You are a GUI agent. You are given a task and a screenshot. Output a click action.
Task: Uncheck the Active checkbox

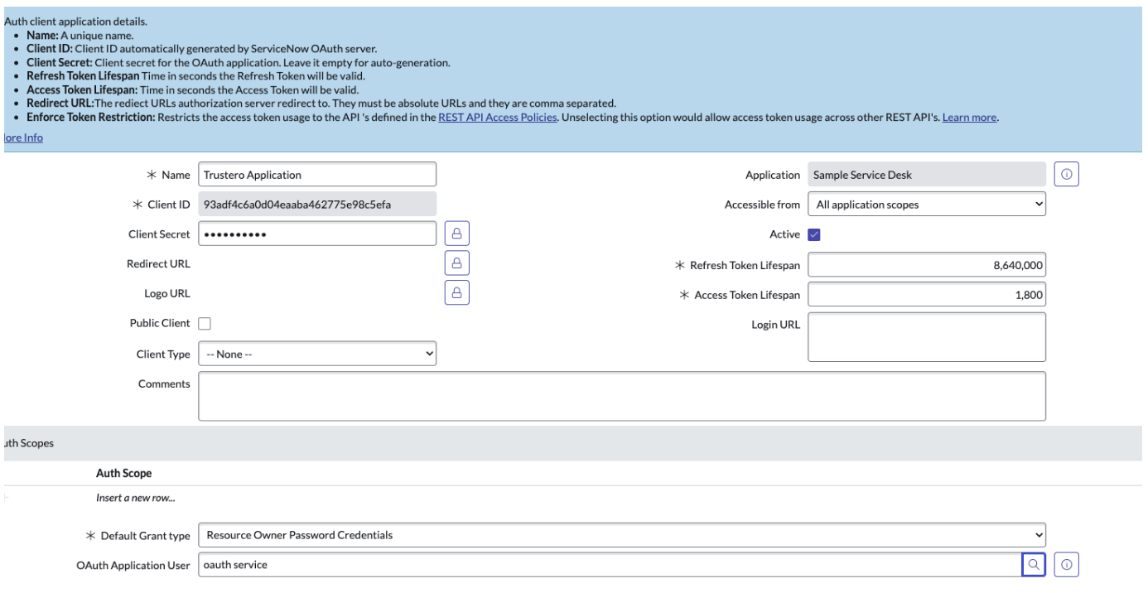813,234
